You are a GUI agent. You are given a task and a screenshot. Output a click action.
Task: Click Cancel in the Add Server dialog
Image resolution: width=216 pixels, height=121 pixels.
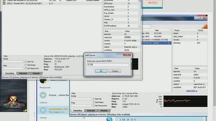tap(115, 71)
